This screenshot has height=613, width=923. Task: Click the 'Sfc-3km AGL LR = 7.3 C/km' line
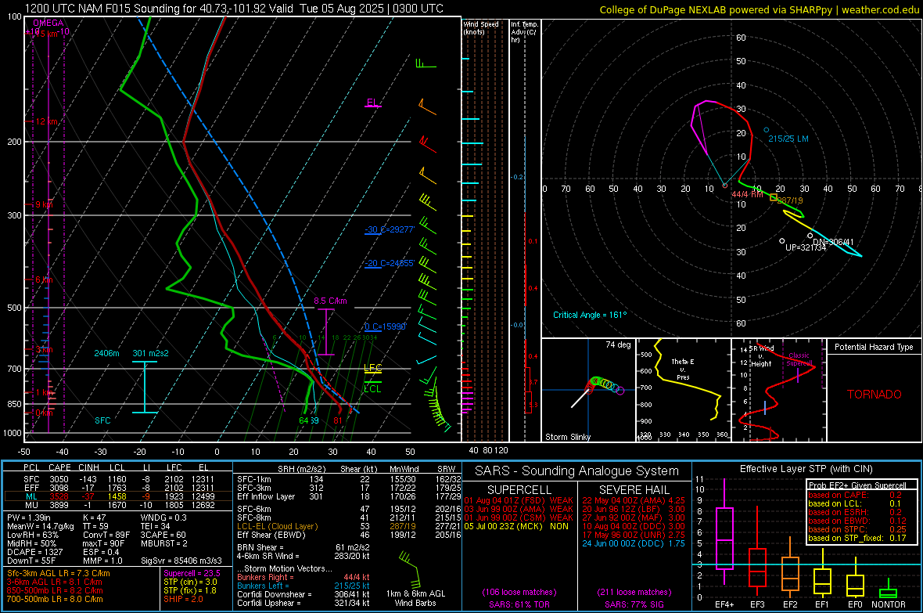pos(59,574)
